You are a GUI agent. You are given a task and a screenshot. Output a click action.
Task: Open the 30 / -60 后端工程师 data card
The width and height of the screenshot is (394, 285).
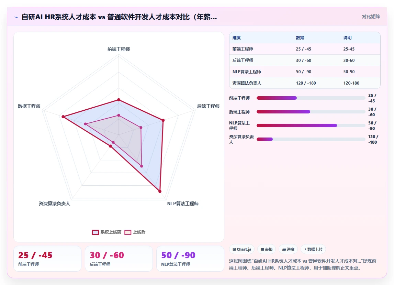[x=119, y=259]
